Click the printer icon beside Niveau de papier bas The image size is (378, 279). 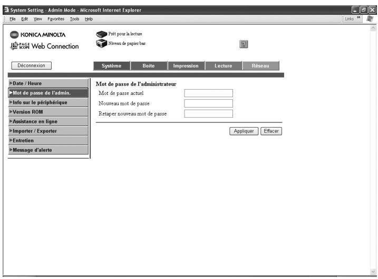[x=101, y=43]
